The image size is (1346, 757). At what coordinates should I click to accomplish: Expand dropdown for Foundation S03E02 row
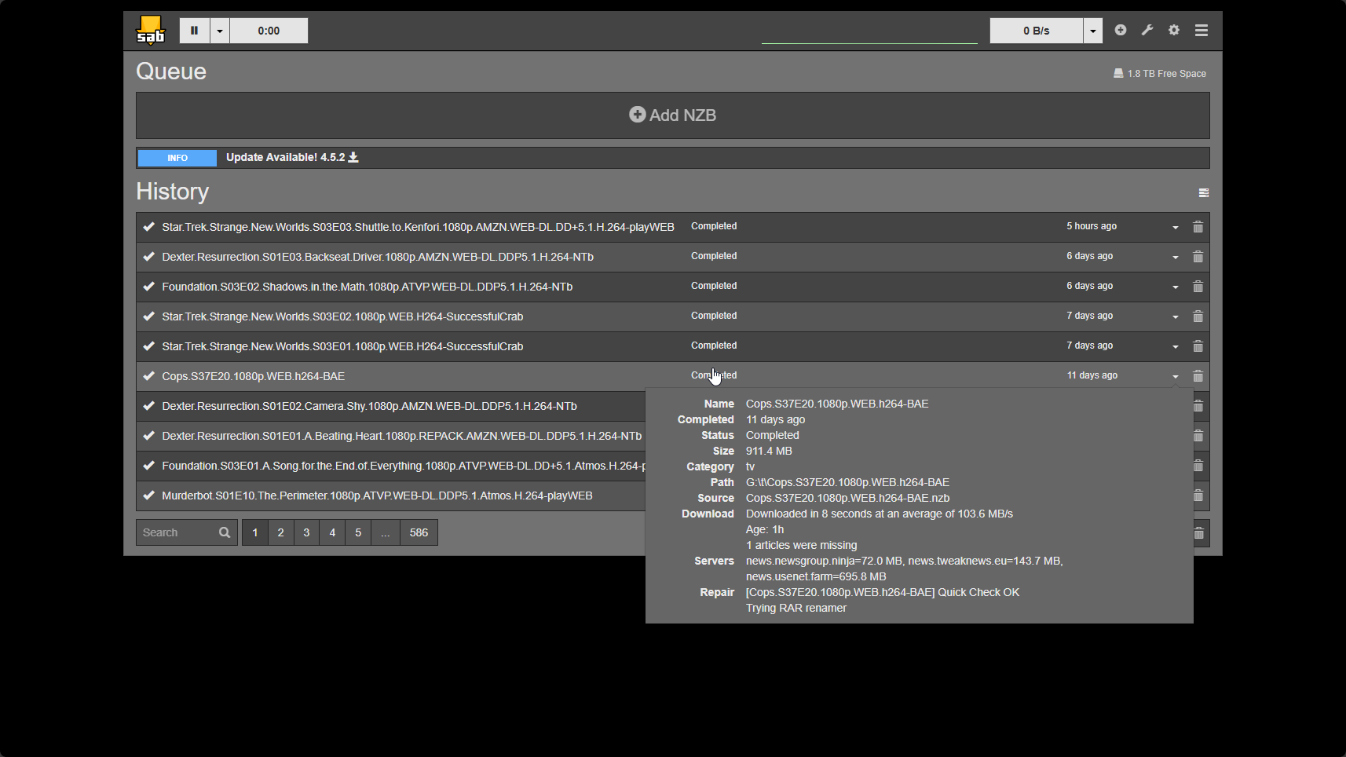(x=1176, y=287)
